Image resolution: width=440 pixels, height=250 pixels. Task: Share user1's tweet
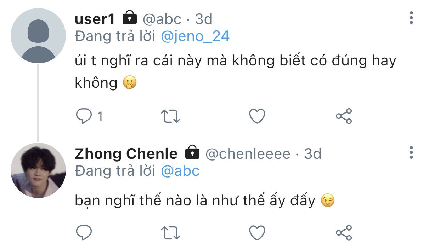(344, 116)
